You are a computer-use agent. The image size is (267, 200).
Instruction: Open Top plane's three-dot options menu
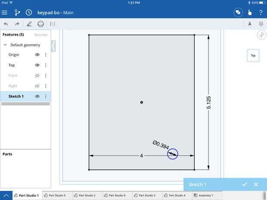point(46,65)
